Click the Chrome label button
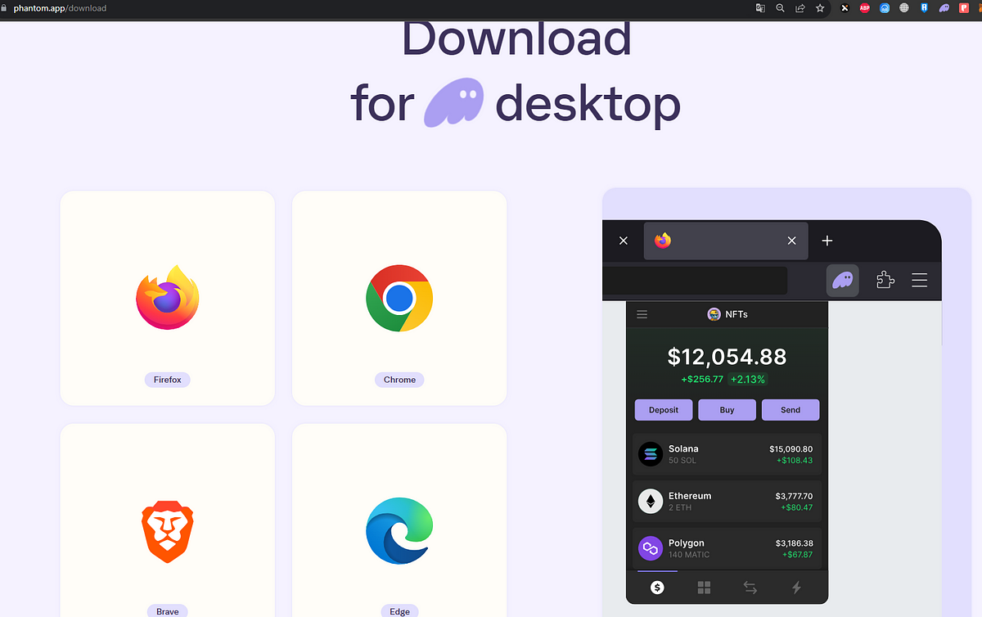 click(399, 380)
